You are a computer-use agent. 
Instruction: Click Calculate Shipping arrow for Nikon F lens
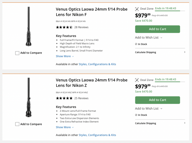(x=184, y=52)
